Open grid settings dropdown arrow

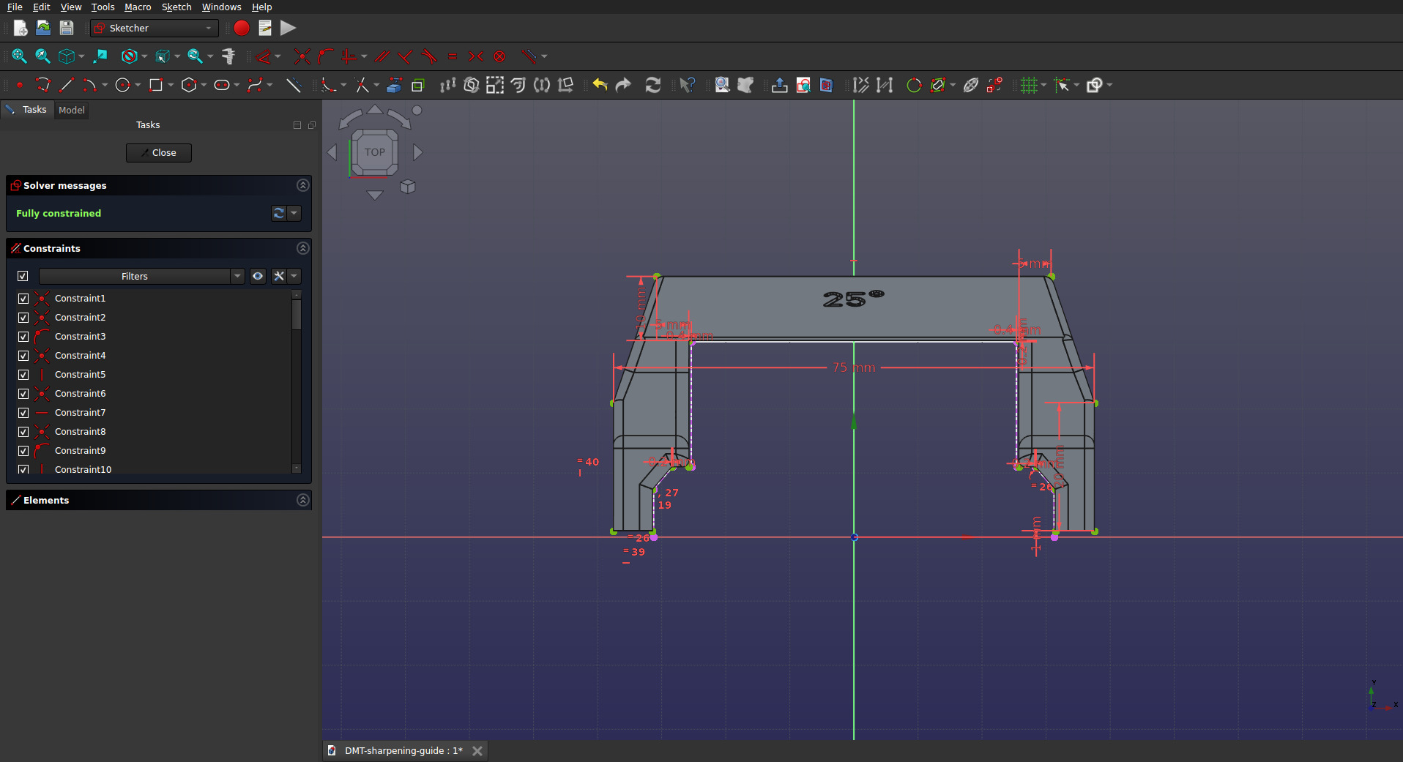click(x=1043, y=85)
